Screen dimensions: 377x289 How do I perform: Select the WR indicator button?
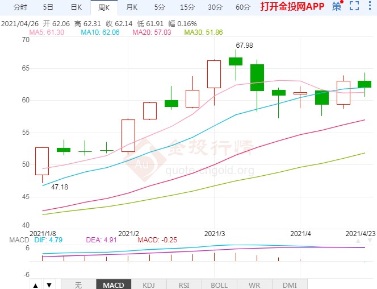point(254,284)
